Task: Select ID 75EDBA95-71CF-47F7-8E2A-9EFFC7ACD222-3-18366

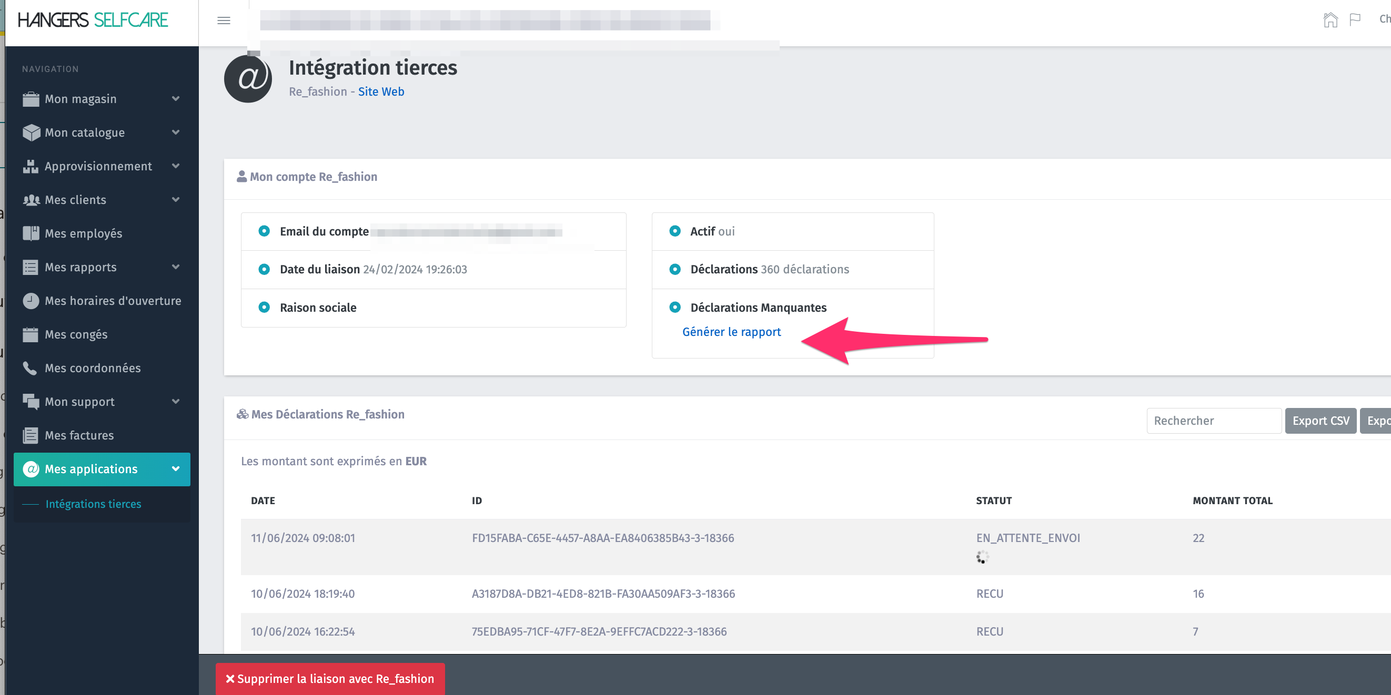Action: coord(599,631)
